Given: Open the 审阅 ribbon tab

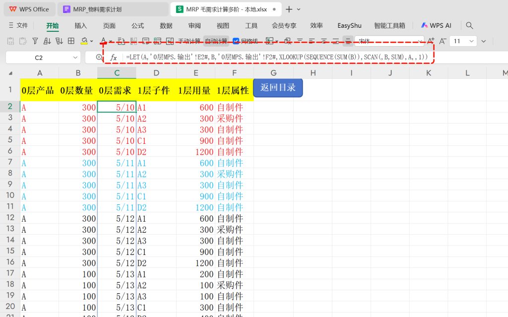Looking at the screenshot, I should (194, 26).
